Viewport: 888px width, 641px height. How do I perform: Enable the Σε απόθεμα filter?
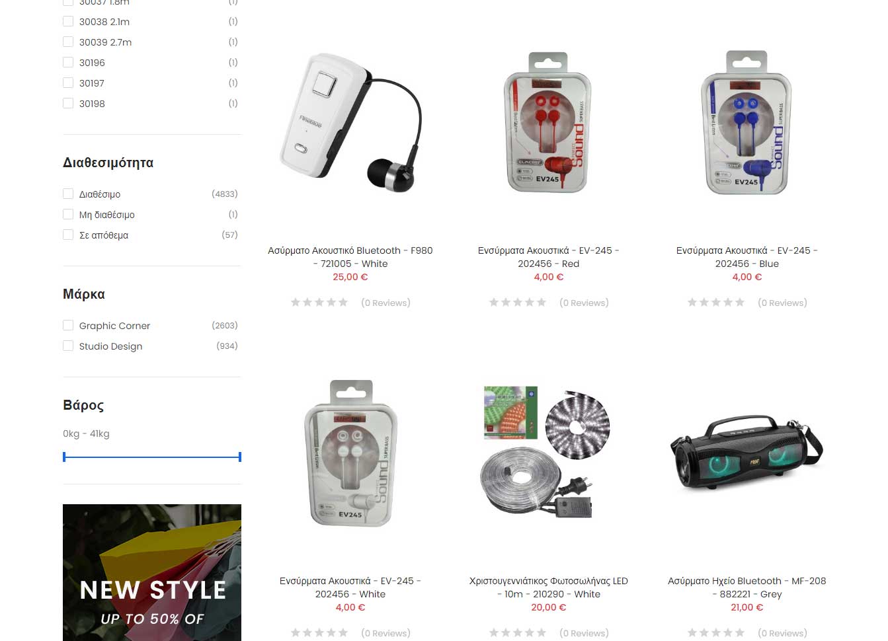tap(67, 235)
